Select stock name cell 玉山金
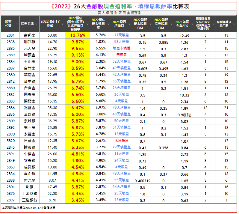Viewport: 239px width, 214px height. (30, 62)
